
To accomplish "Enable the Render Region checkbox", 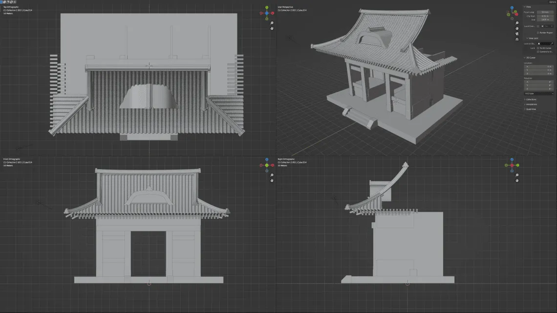I will [538, 33].
